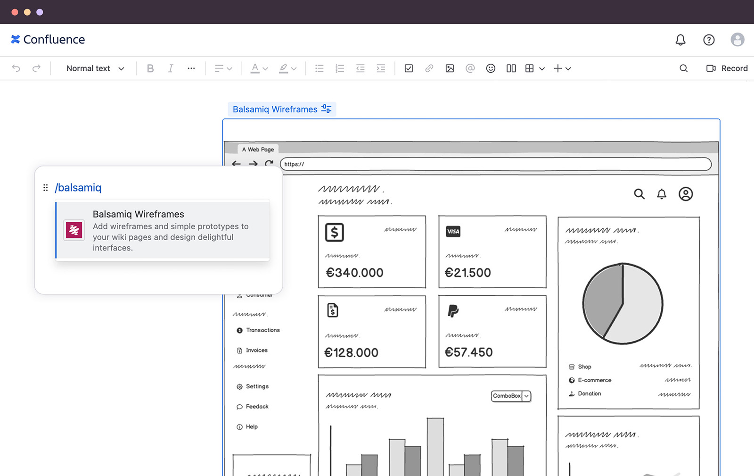The height and width of the screenshot is (476, 754).
Task: Expand the insert elements plus menu
Action: coord(562,68)
